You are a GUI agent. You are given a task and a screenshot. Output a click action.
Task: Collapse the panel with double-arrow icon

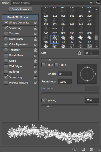pyautogui.click(x=91, y=2)
